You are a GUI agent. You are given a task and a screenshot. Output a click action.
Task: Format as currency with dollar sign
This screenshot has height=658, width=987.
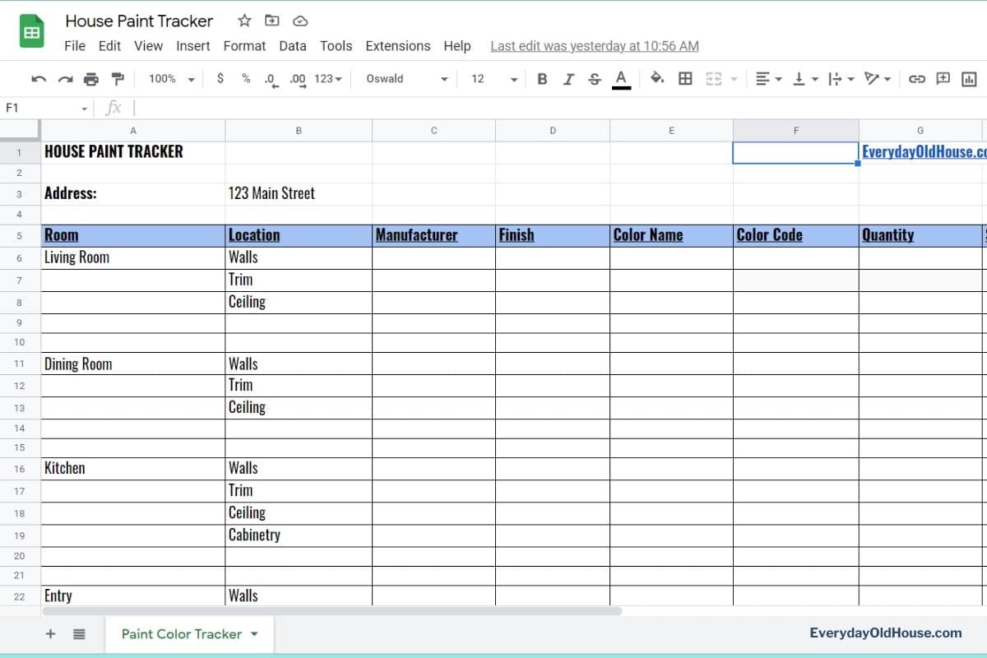[x=220, y=78]
